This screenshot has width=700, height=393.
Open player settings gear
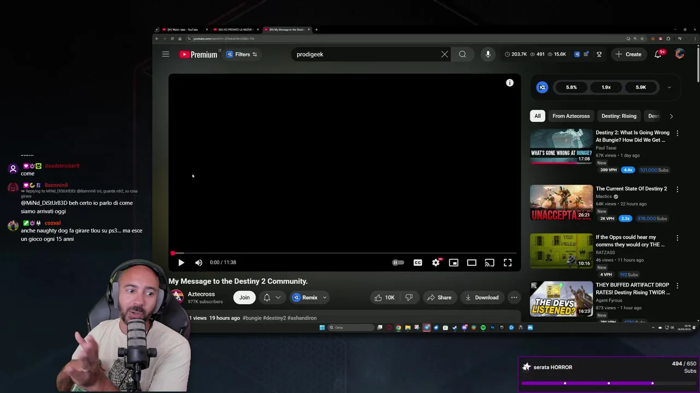[436, 263]
